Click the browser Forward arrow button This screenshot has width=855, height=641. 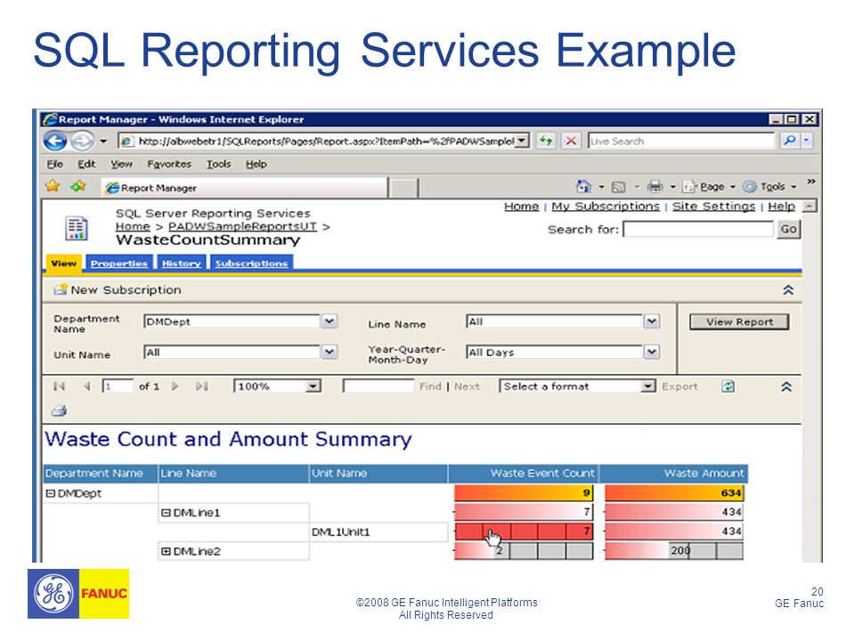click(x=82, y=142)
